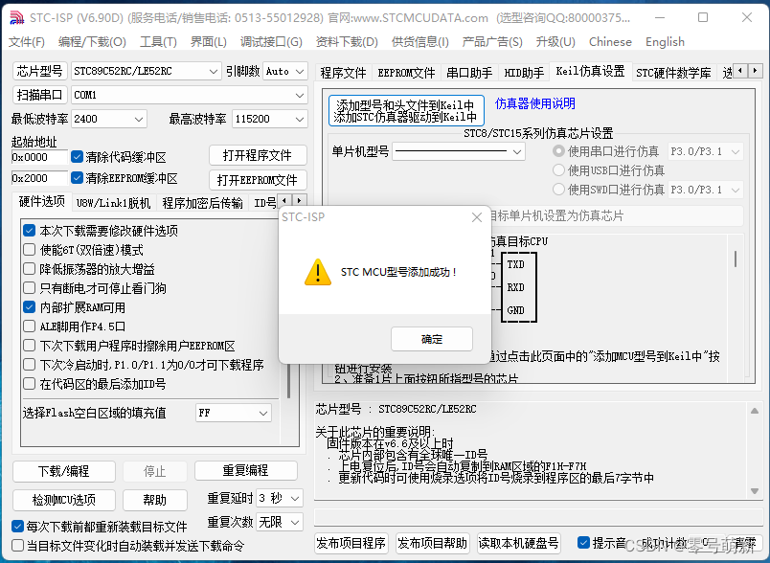Toggle 清除EEPROM缓冲区 checkbox
This screenshot has height=563, width=770.
77,178
